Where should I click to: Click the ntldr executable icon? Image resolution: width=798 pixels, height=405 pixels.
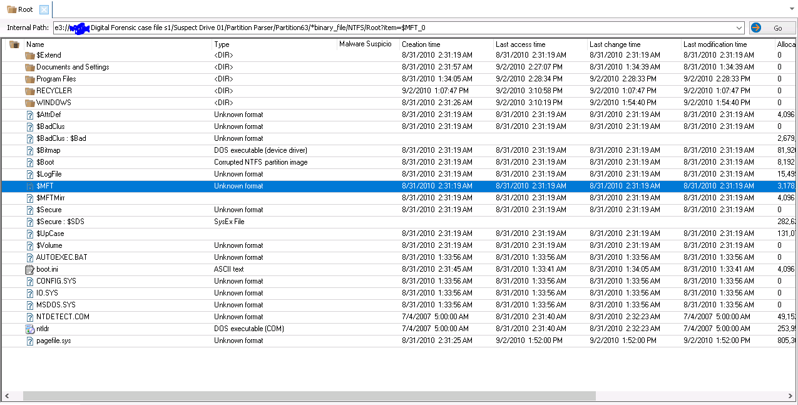click(29, 329)
